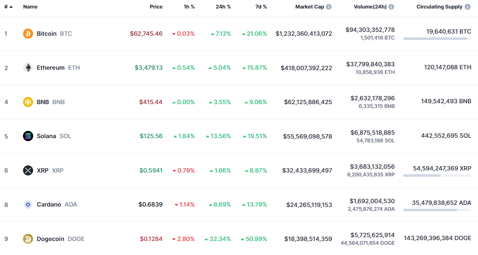Open the Solana name link
The image size is (478, 255).
coord(46,136)
